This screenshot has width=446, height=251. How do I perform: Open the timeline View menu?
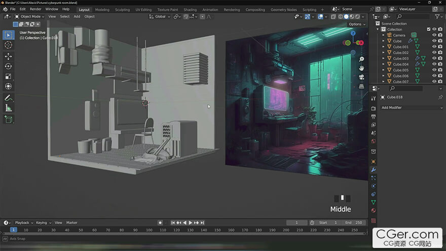click(58, 223)
